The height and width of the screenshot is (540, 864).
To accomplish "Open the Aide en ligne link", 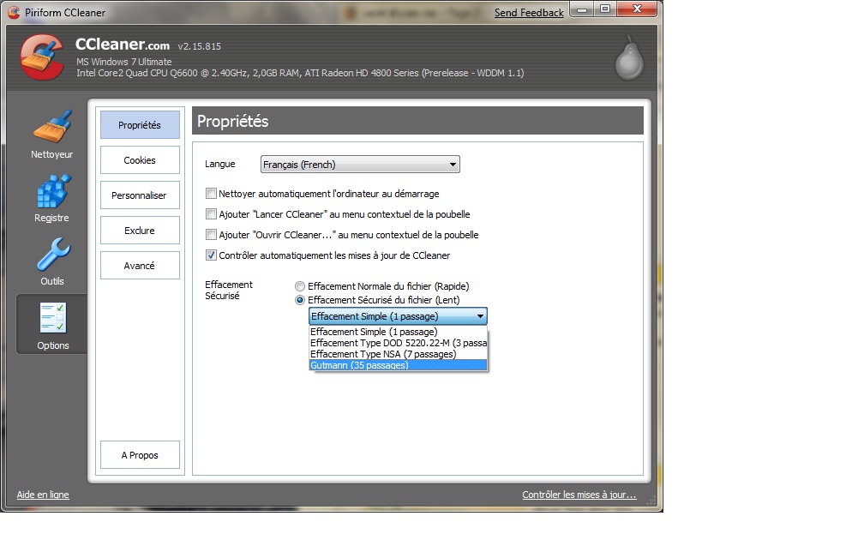I will click(43, 495).
